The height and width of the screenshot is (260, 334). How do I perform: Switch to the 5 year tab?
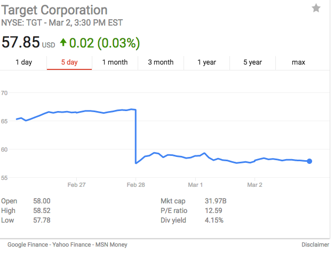[x=252, y=62]
